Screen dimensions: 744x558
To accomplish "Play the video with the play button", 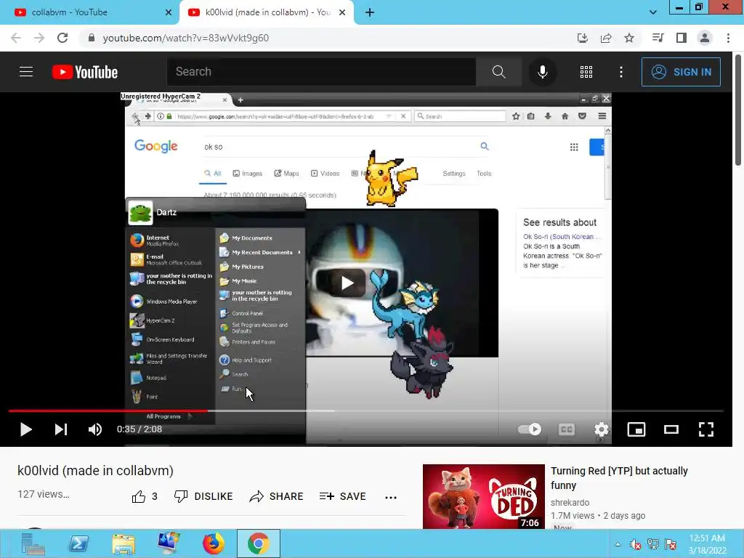I will coord(25,429).
